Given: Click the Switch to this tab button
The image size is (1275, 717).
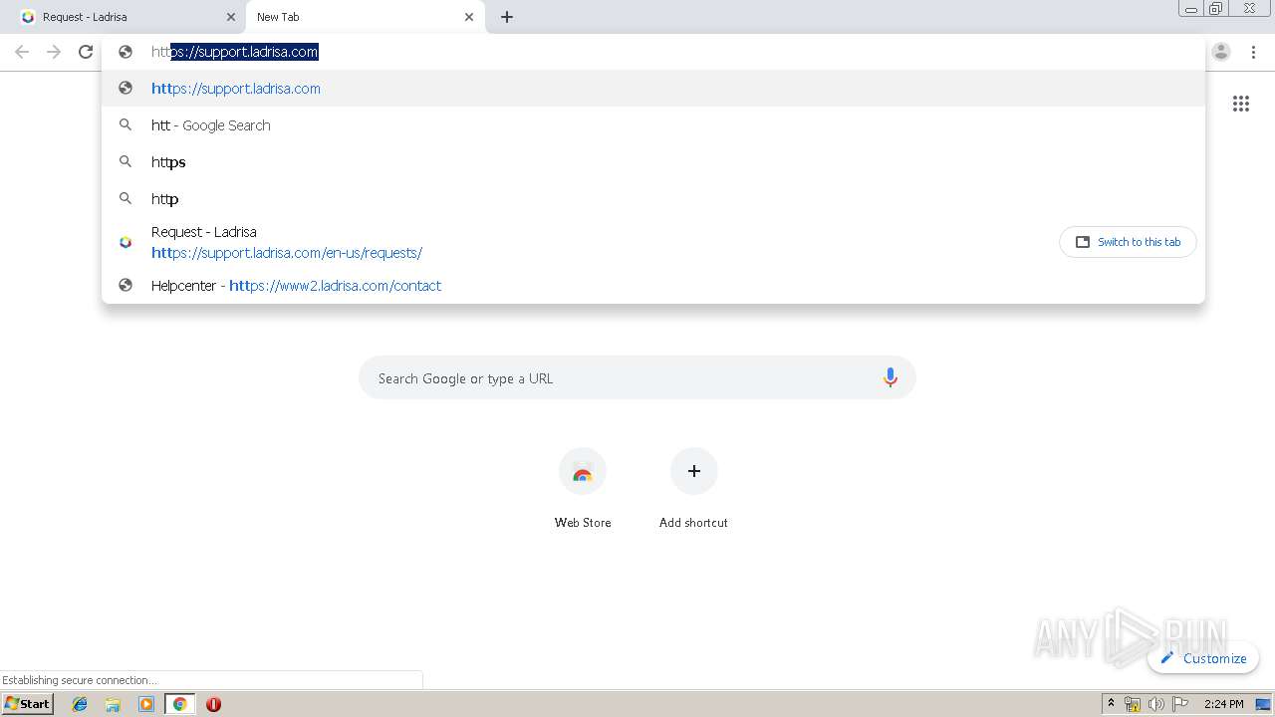Looking at the screenshot, I should coord(1128,242).
